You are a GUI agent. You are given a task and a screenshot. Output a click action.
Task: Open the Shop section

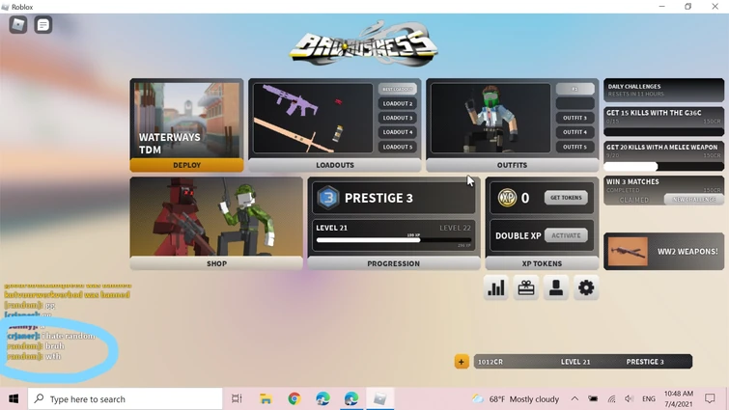216,263
